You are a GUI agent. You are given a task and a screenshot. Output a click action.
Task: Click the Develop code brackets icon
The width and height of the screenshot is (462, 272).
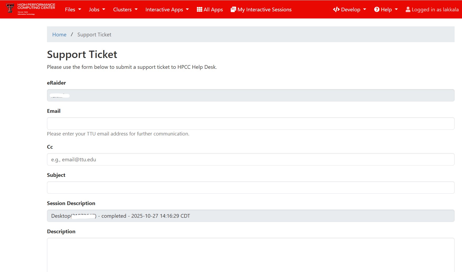336,9
